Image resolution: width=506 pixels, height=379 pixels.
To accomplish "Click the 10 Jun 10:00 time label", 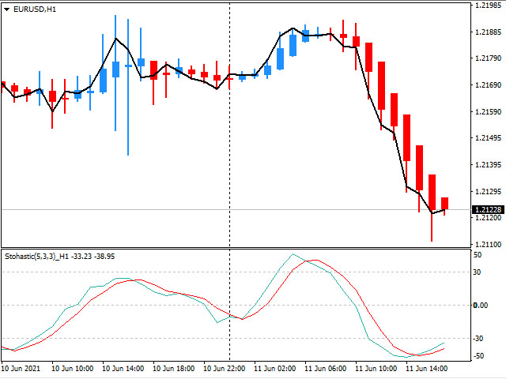I will (x=72, y=369).
